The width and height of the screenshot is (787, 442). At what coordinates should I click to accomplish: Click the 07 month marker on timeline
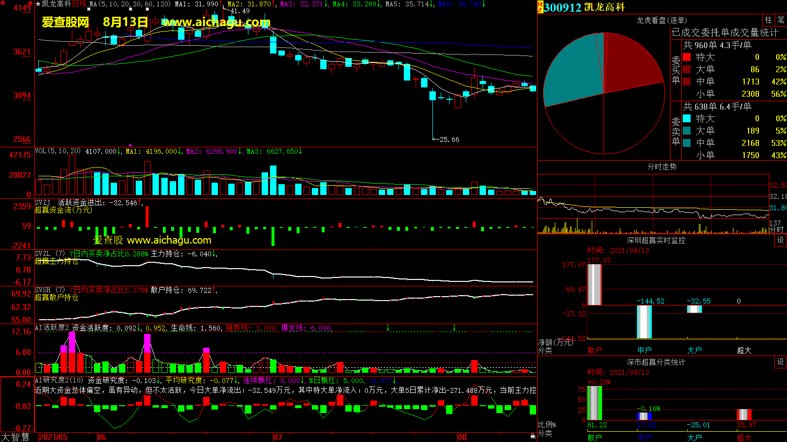278,437
